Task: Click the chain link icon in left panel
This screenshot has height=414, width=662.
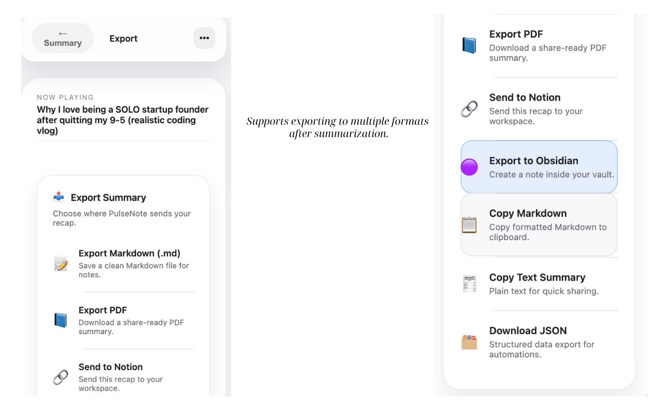Action: pyautogui.click(x=61, y=377)
